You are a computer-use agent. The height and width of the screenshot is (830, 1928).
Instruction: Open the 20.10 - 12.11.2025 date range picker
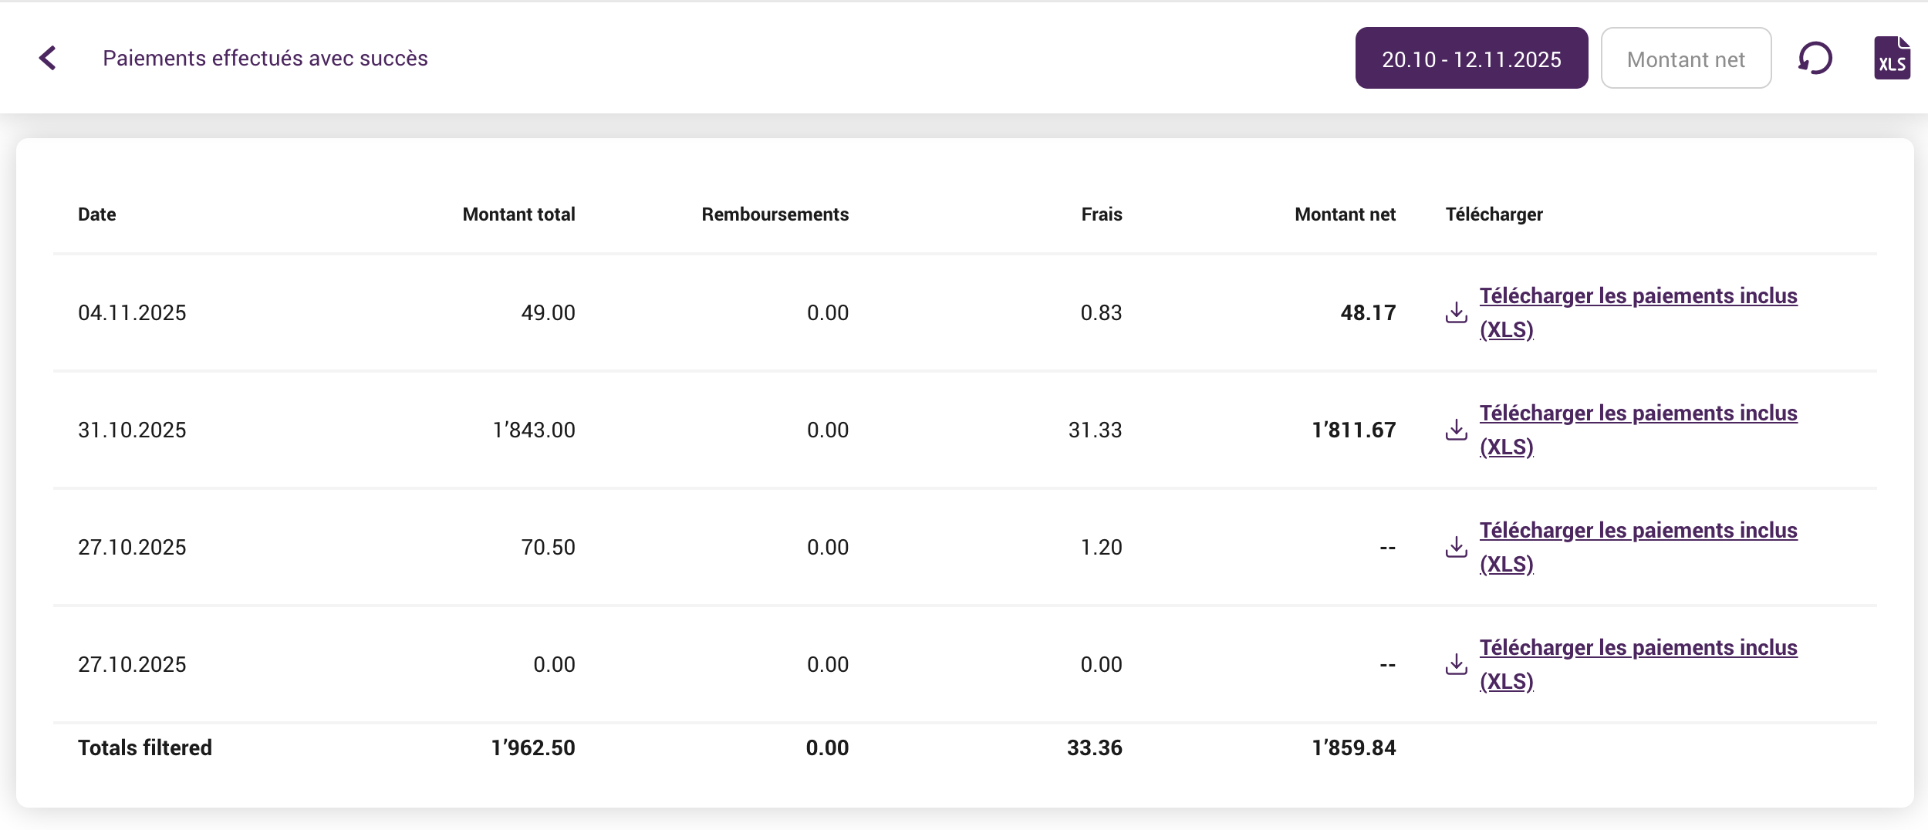tap(1470, 58)
